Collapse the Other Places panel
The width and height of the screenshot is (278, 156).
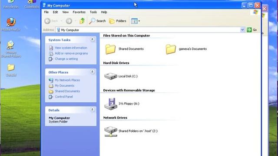tap(92, 72)
